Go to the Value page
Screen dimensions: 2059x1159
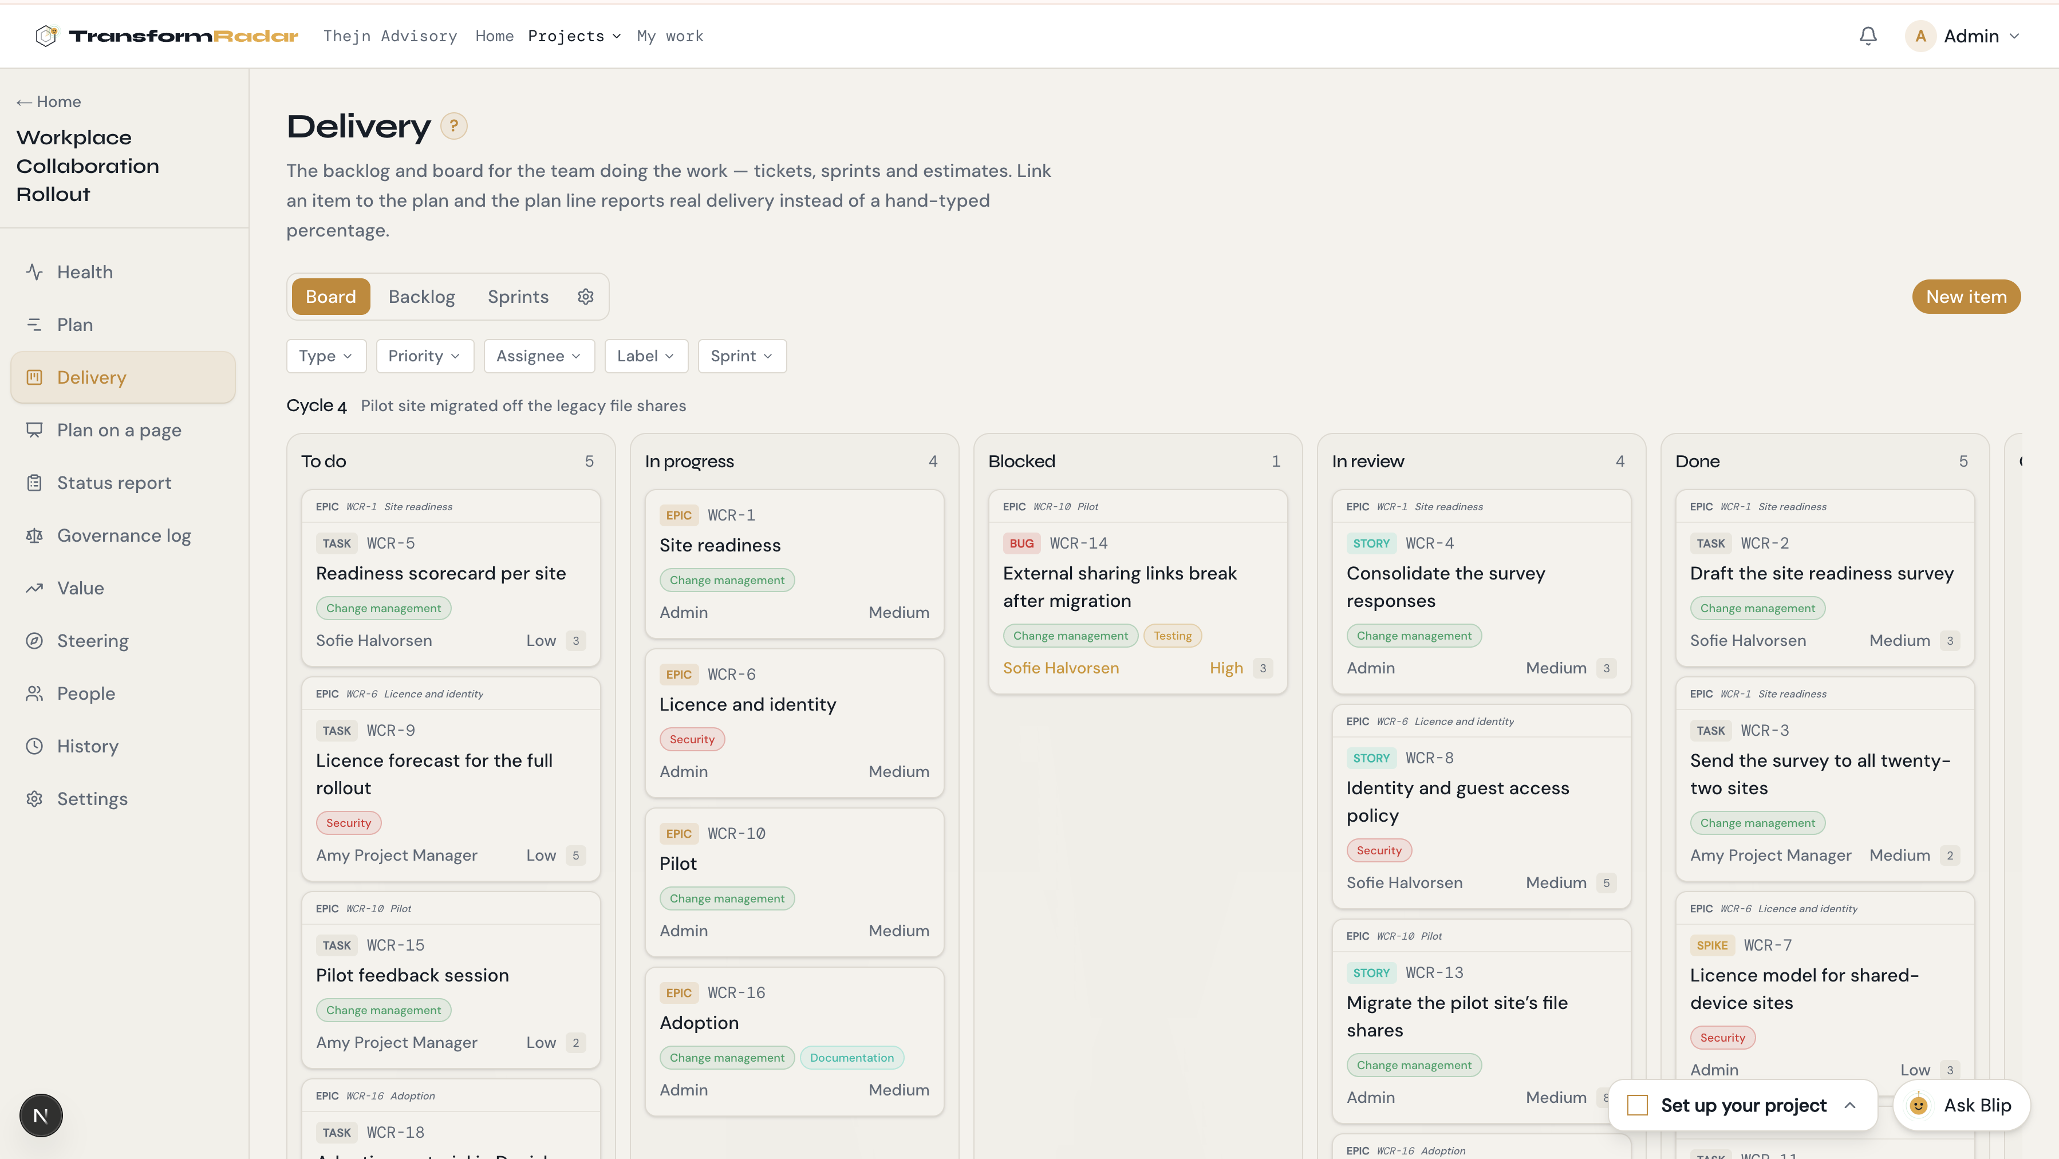click(x=123, y=588)
